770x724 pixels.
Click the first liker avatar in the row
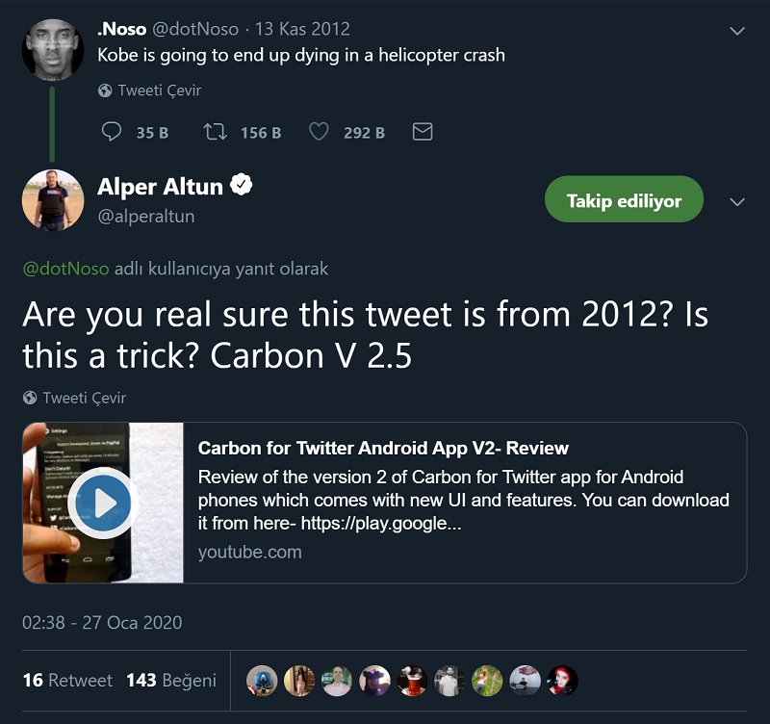tap(262, 680)
